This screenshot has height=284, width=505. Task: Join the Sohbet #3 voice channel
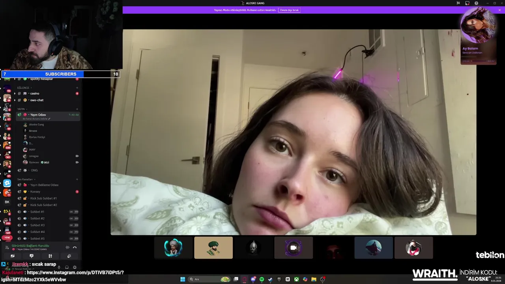47,225
